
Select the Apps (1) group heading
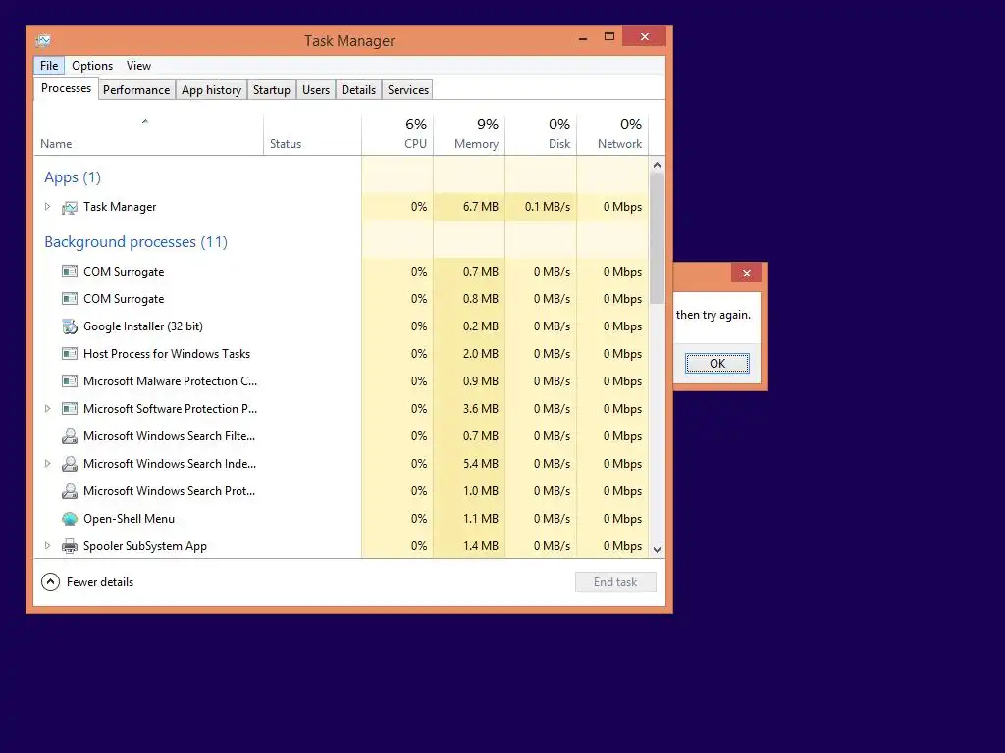(73, 177)
